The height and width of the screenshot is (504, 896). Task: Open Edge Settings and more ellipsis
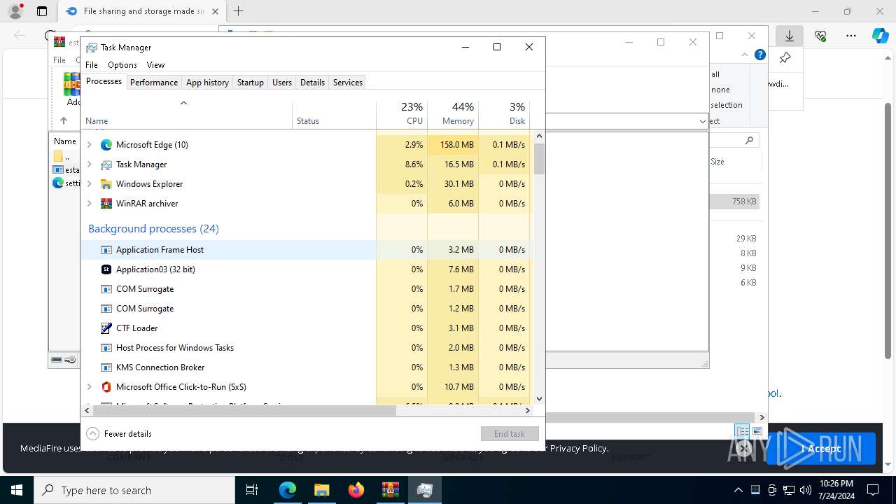click(851, 36)
